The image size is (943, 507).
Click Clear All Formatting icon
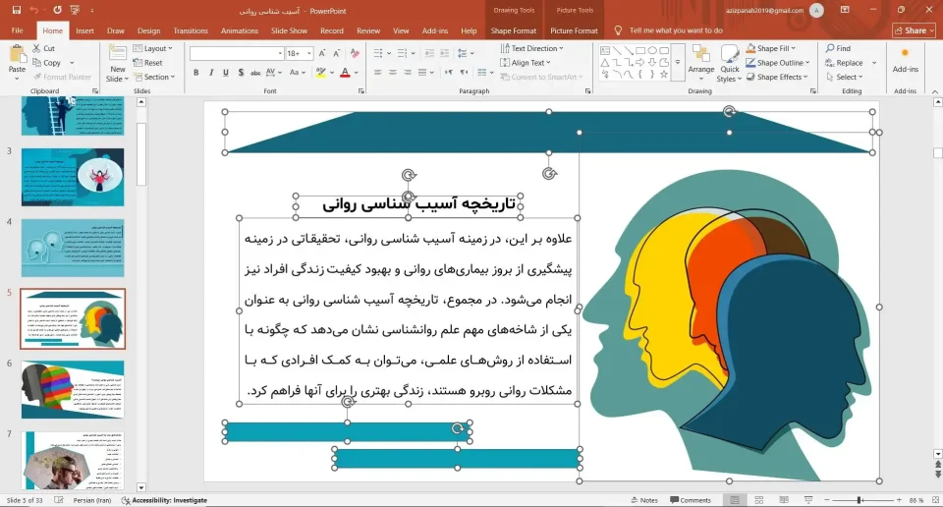click(x=355, y=53)
